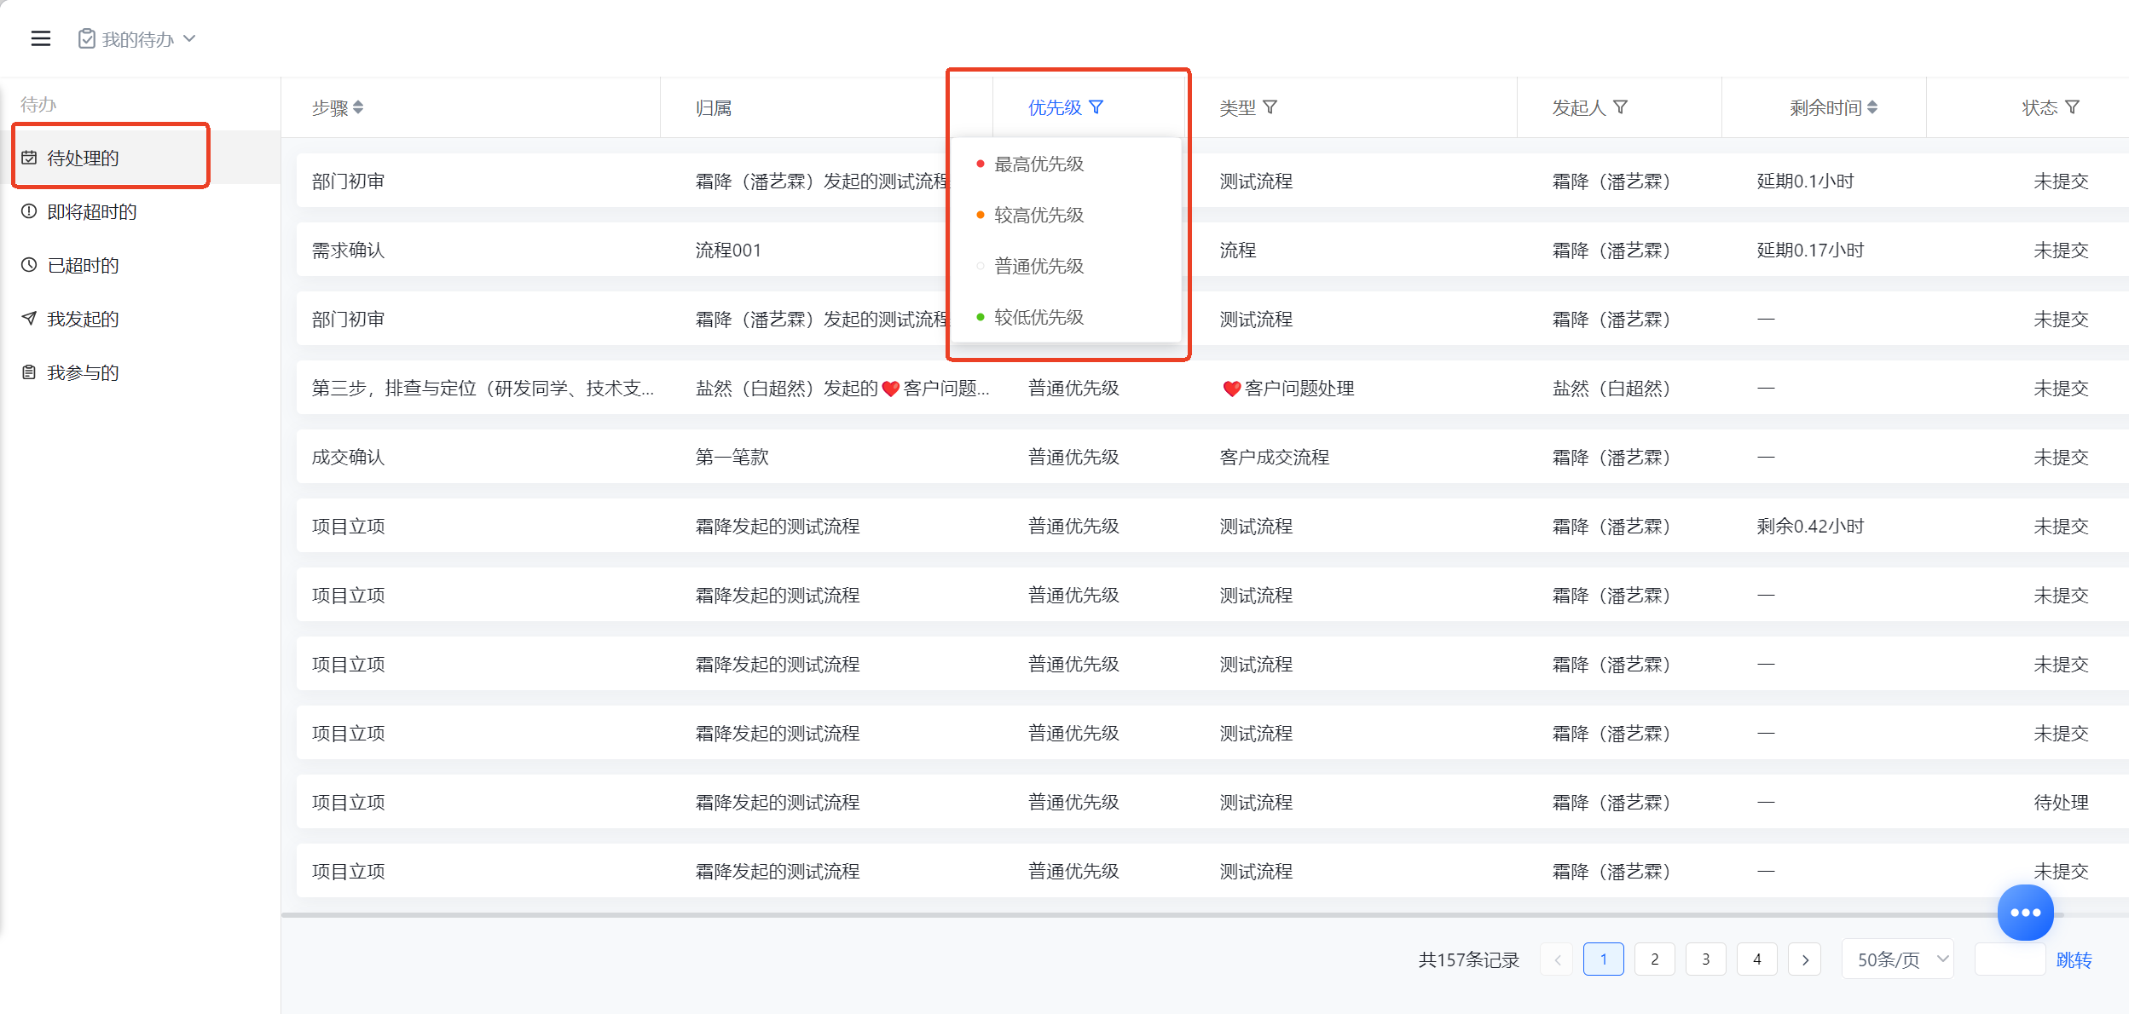The image size is (2129, 1014).
Task: Click the green dot of 较低优先级
Action: click(981, 317)
